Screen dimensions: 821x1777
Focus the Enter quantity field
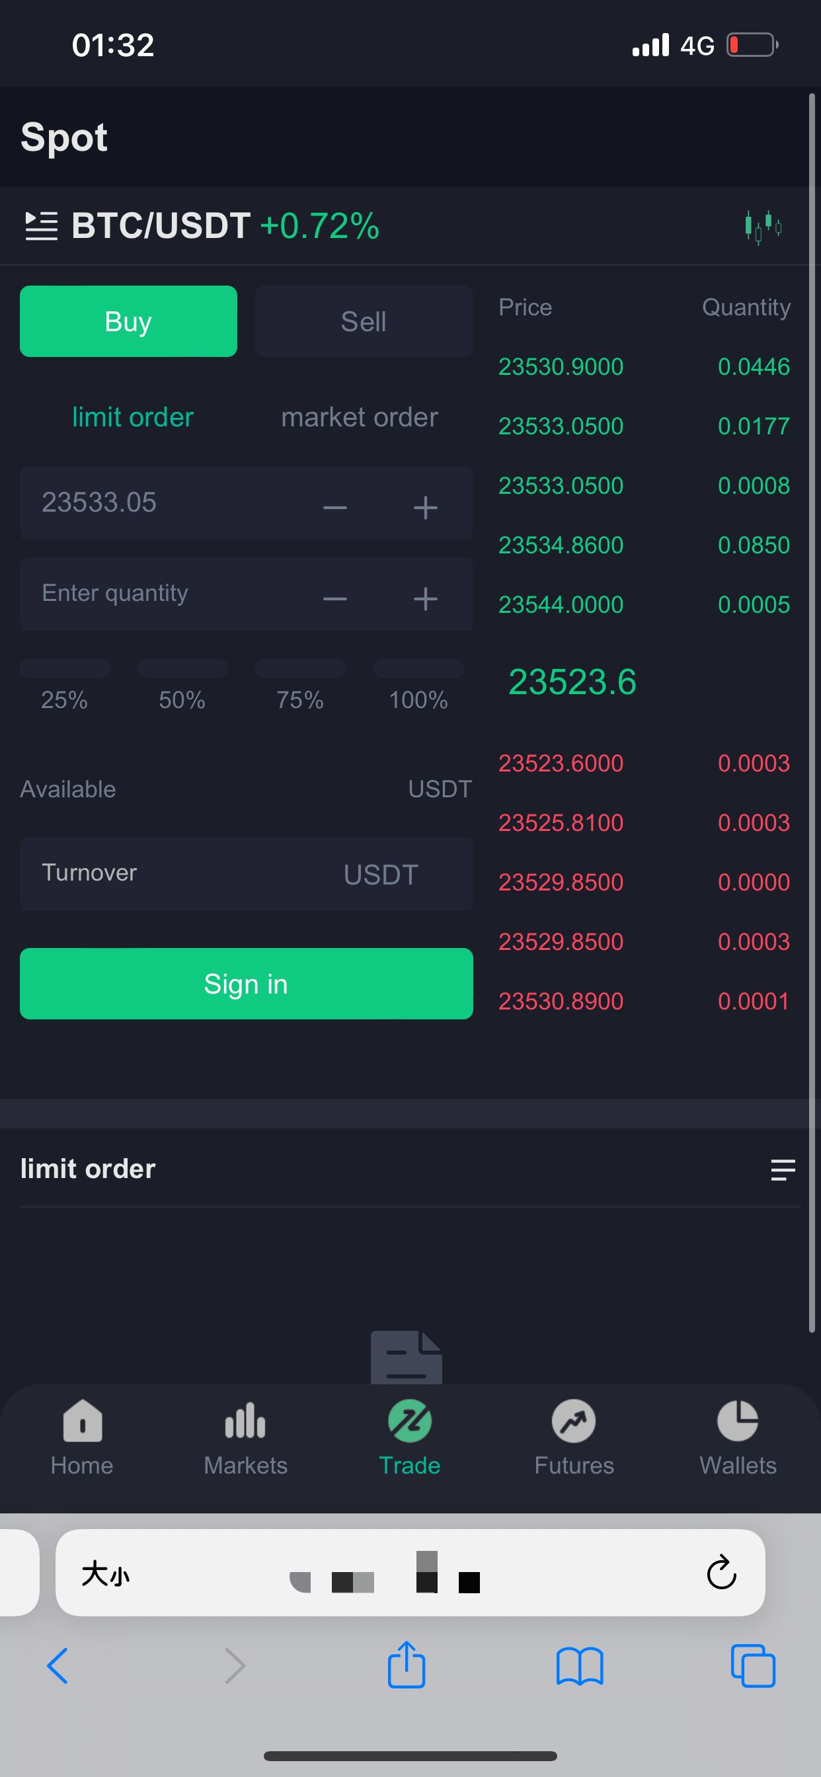165,593
